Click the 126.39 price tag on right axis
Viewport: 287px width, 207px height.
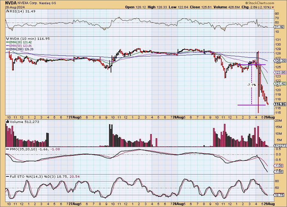click(x=280, y=61)
